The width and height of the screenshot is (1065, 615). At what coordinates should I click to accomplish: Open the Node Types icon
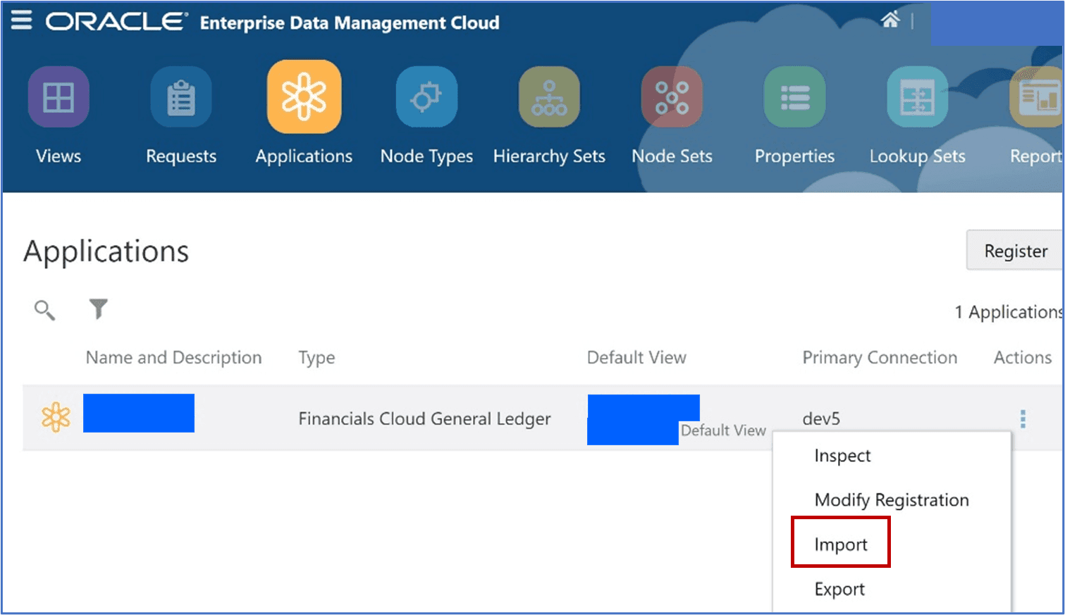(426, 97)
